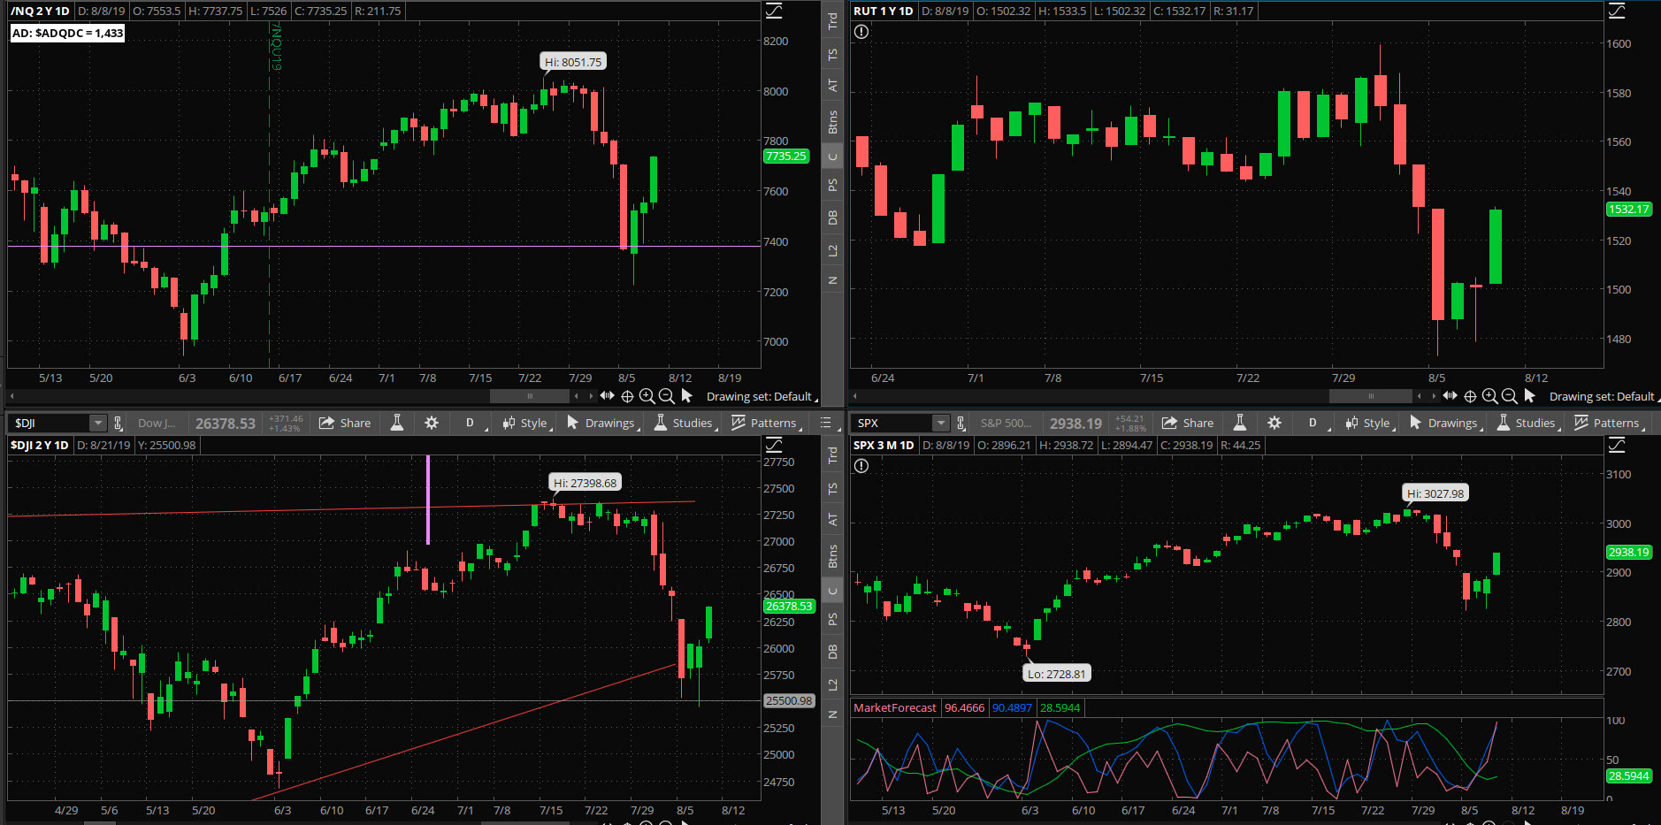
Task: Select crosshair pan tool under /NQ chart
Action: pos(627,396)
